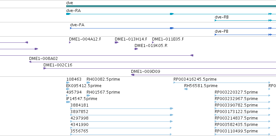Select the 3884181 alignment label
The width and height of the screenshot is (276, 136).
pos(79,106)
